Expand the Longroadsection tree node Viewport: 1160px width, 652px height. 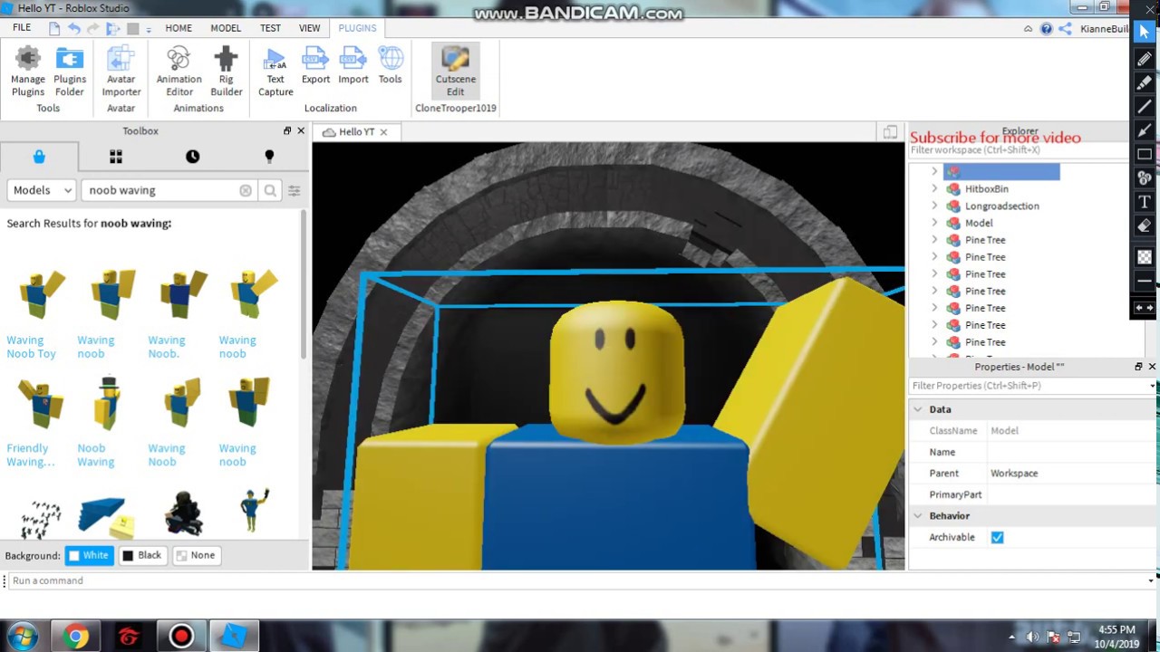coord(934,206)
